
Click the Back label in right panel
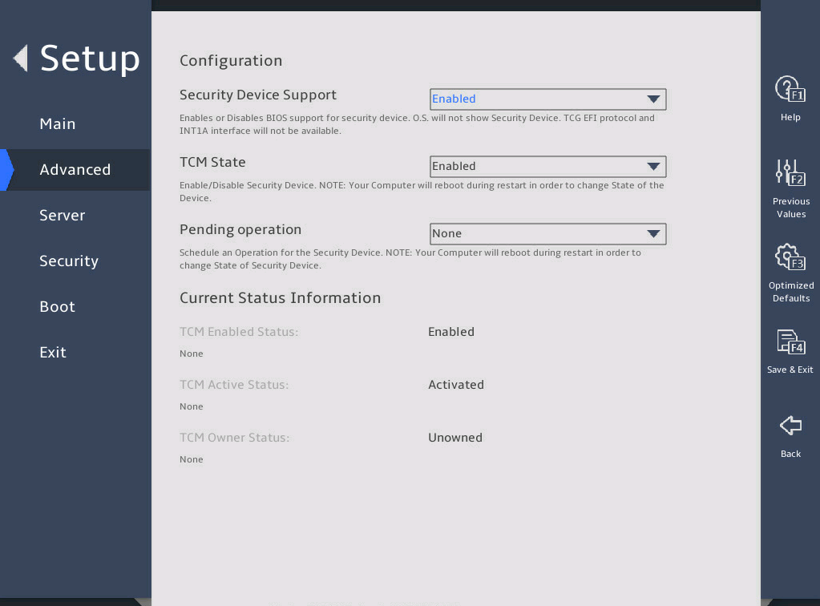(790, 454)
